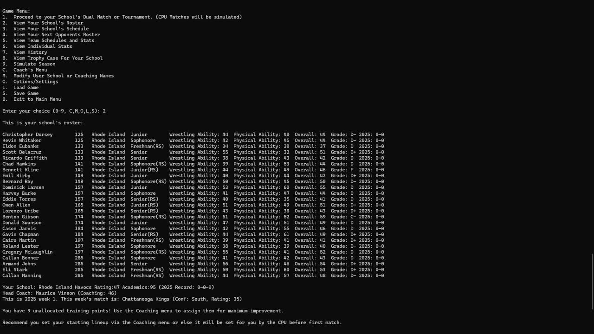Choose View Individual Stats option
Image resolution: width=594 pixels, height=334 pixels.
pos(43,46)
